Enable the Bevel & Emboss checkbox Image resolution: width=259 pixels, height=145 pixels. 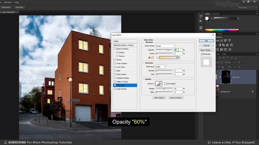click(115, 49)
